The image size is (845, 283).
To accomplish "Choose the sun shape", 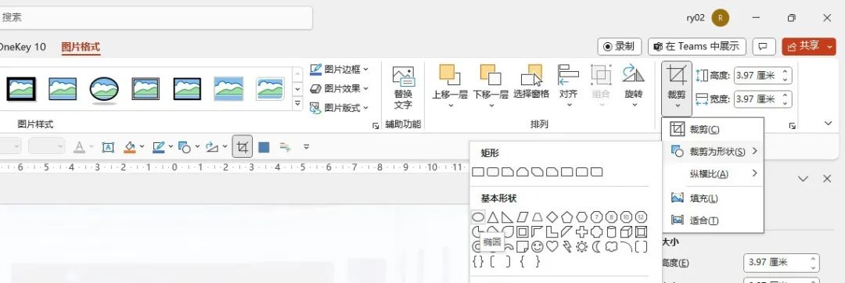I will (582, 246).
